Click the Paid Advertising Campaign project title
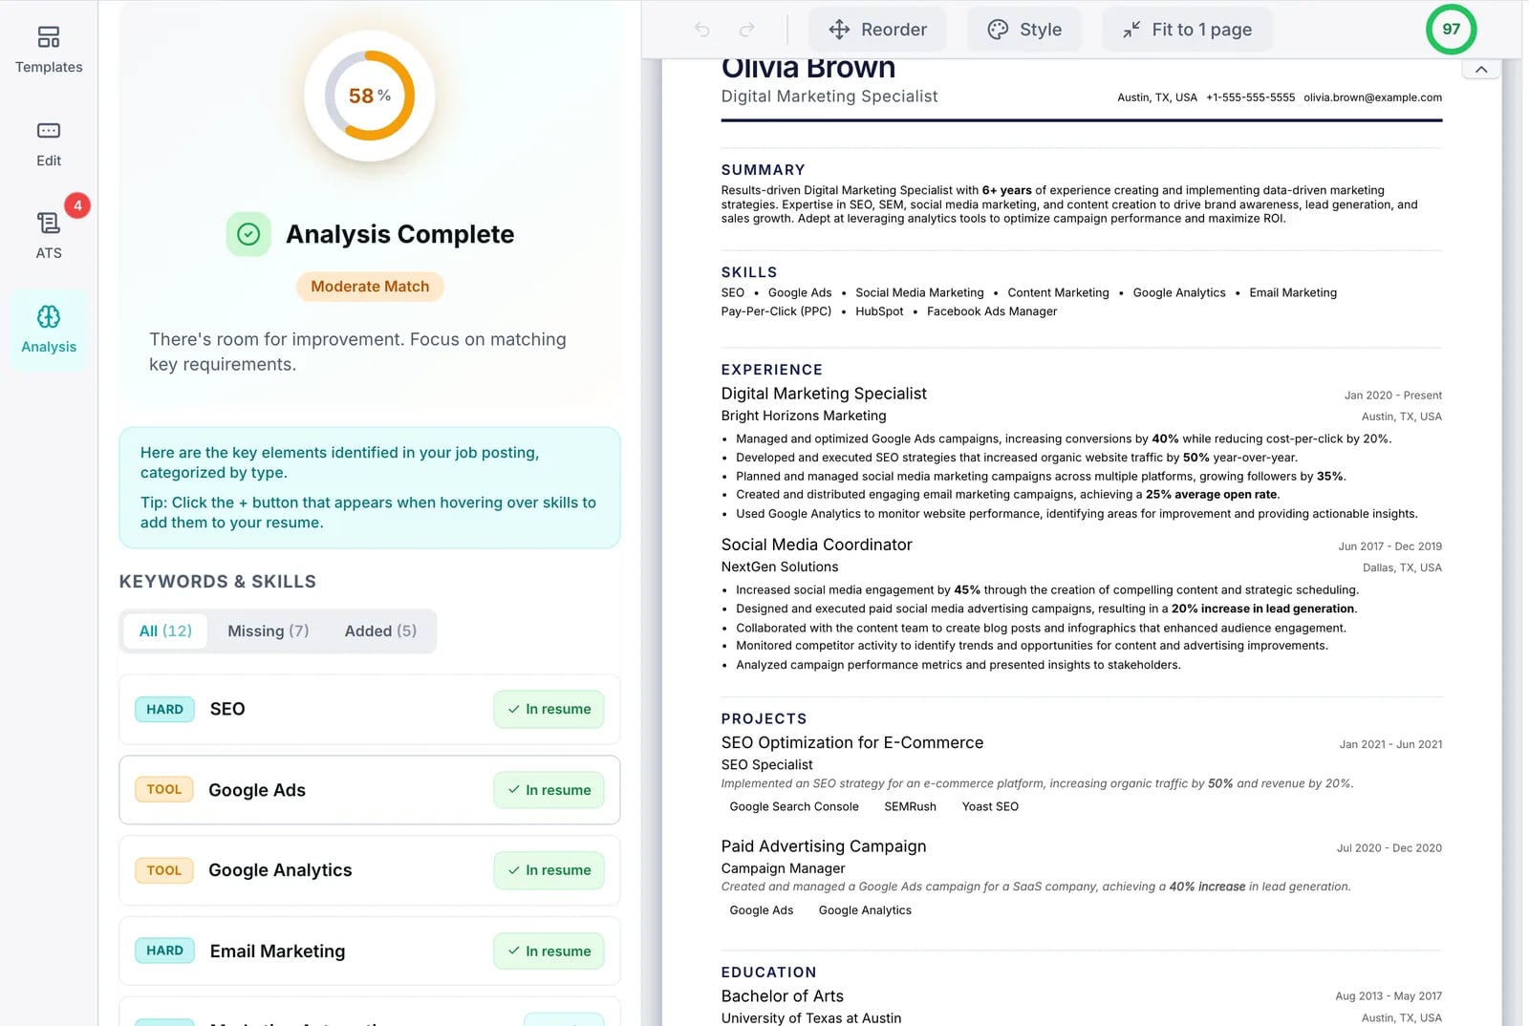Viewport: 1529px width, 1026px height. pos(823,846)
